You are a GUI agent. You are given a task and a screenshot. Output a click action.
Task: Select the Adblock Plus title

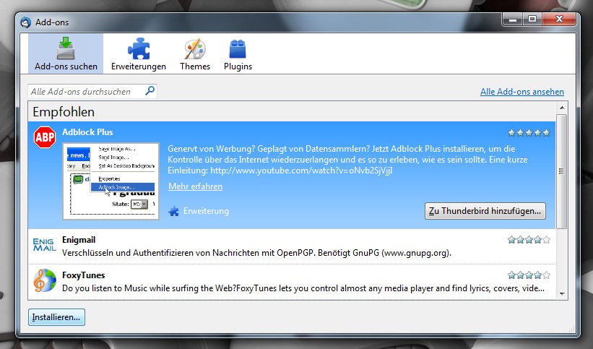(87, 132)
